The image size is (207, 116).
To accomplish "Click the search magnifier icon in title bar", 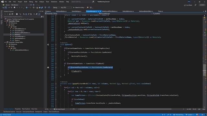I will pos(93,2).
